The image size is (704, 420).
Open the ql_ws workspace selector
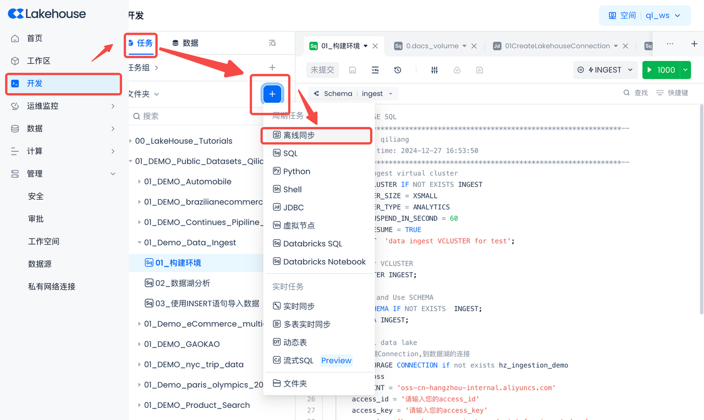645,15
